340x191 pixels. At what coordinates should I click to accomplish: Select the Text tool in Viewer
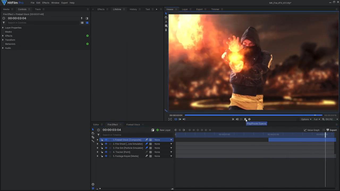(166, 22)
